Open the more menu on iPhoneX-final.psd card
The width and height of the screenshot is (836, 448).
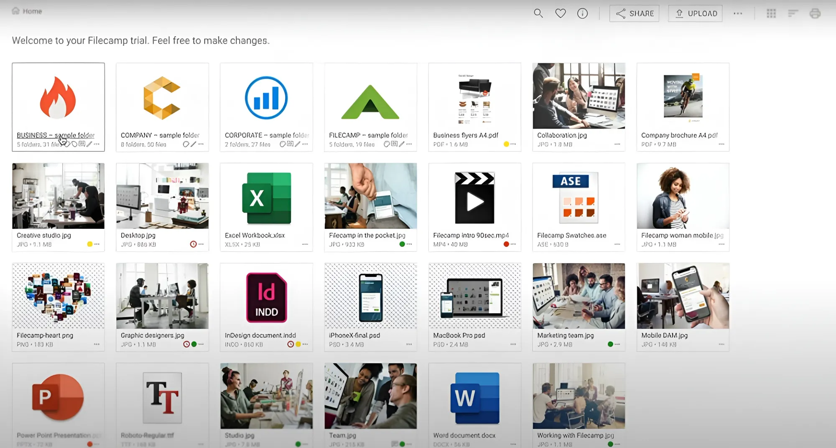click(x=409, y=344)
